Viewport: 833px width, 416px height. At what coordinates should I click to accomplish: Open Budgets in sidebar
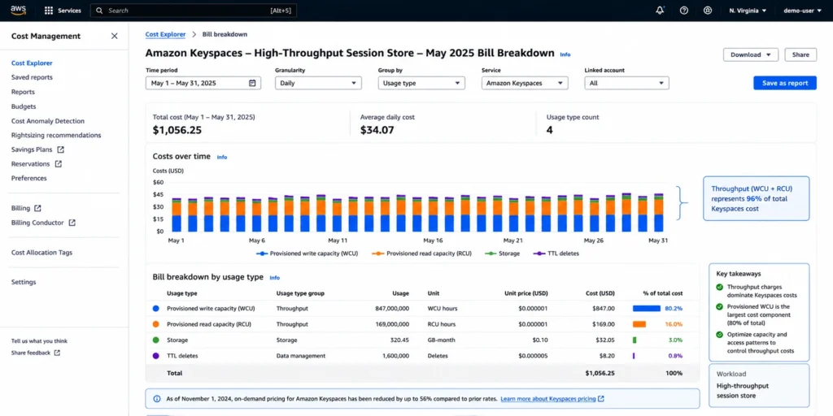[24, 106]
